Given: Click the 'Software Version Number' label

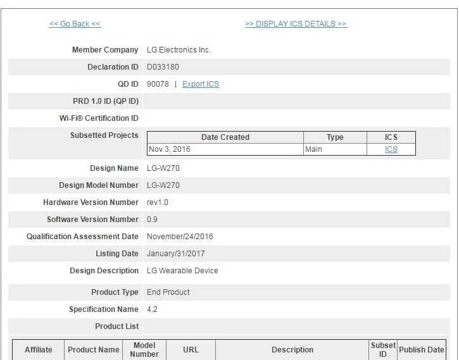Looking at the screenshot, I should coord(92,220).
